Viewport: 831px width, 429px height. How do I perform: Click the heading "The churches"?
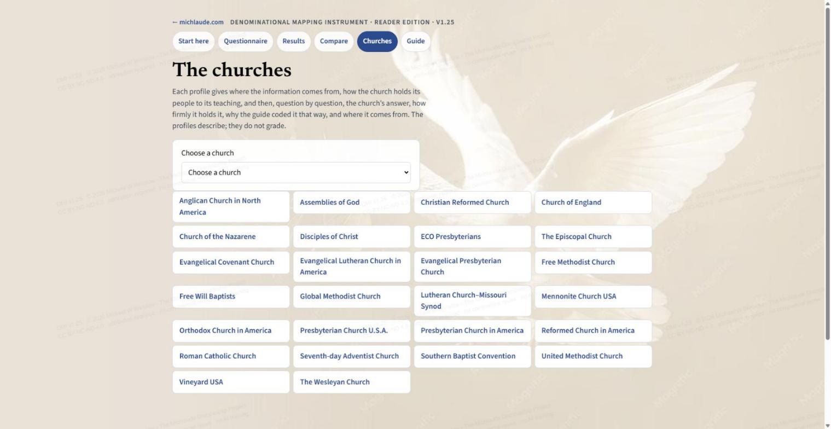232,70
